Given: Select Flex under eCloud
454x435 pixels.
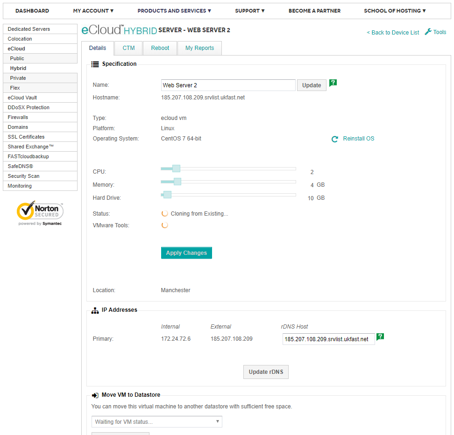Looking at the screenshot, I should pos(40,88).
